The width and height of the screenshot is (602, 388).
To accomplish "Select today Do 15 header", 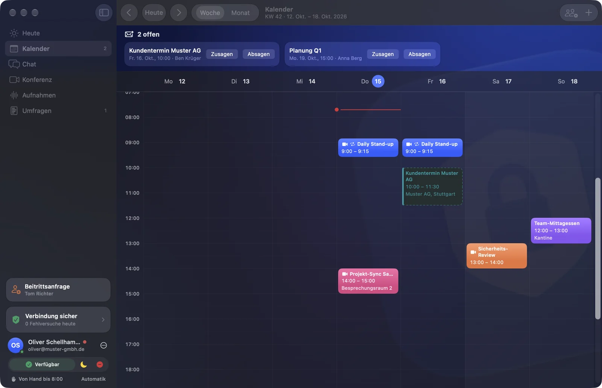I will point(372,81).
